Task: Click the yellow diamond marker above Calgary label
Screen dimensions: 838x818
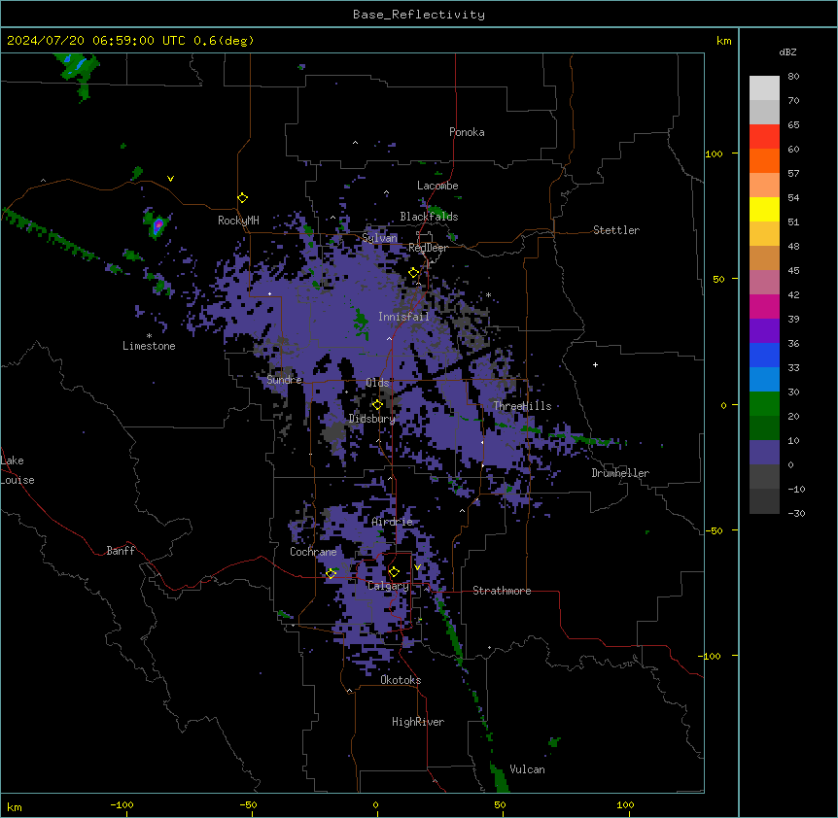Action: click(x=394, y=572)
